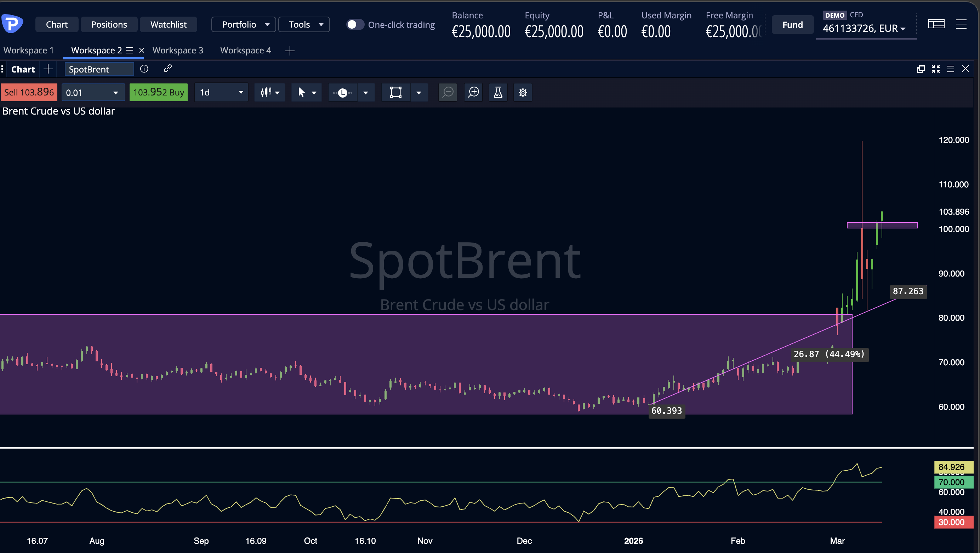Click the rectangle drawing tool icon
The image size is (980, 553).
coord(395,92)
